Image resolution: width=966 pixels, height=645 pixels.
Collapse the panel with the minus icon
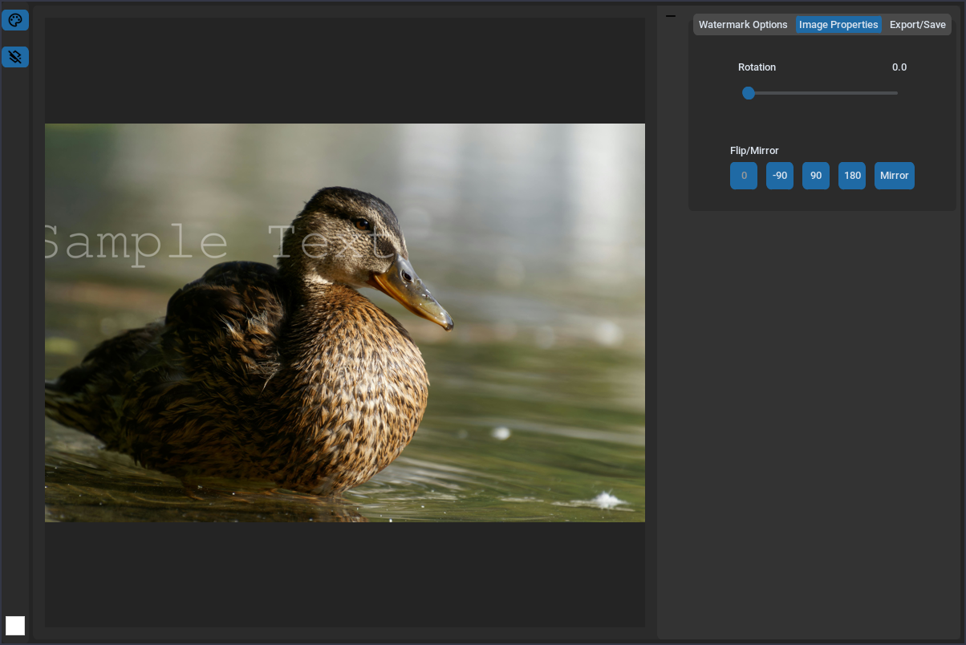[x=671, y=16]
